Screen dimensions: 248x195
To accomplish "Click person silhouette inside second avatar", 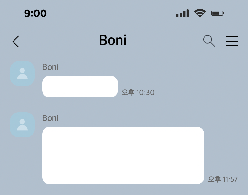I will [x=22, y=125].
